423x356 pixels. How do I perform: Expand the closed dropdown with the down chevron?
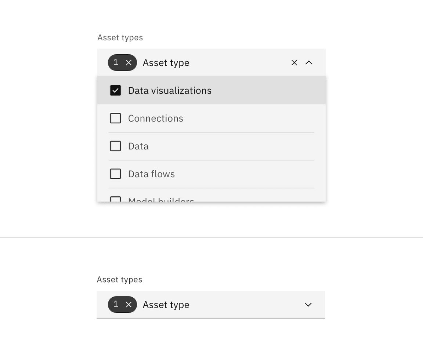point(308,305)
